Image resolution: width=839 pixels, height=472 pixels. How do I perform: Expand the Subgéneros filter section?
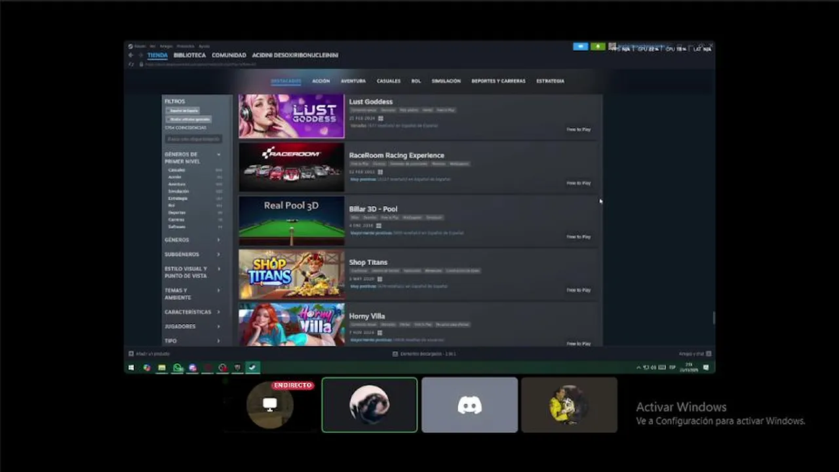(218, 254)
